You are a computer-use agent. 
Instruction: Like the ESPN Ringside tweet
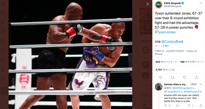coord(184,78)
